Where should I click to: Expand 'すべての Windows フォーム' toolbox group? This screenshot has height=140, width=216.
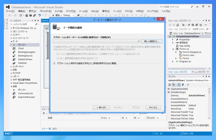(11, 28)
